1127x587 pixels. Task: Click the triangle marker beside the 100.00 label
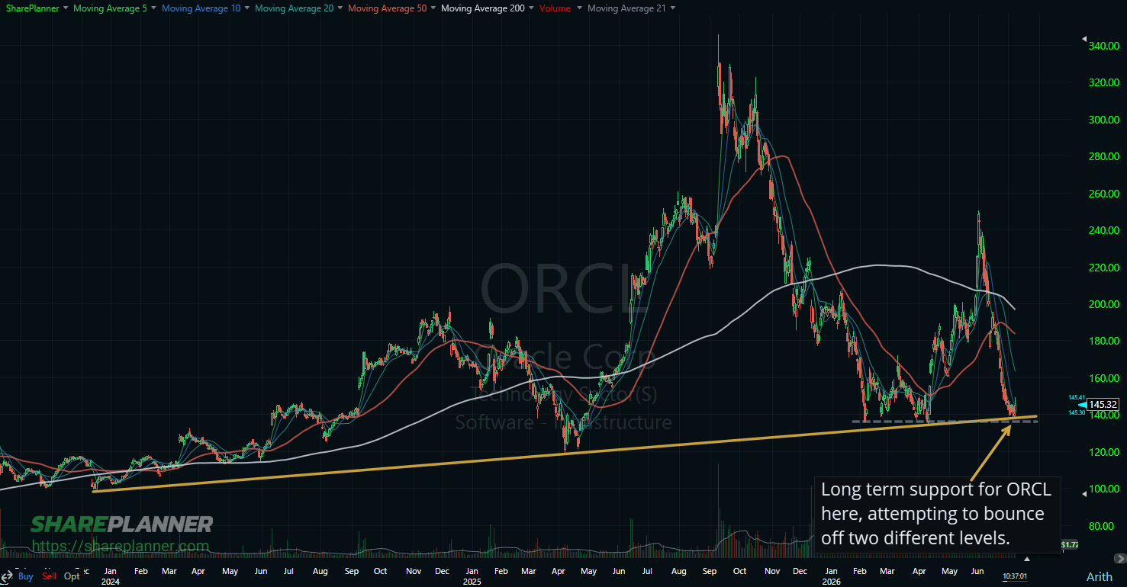pos(1084,494)
